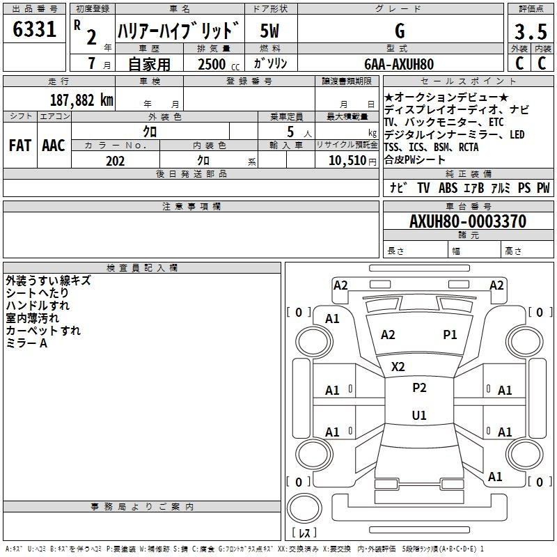Click the damage code legend at bottom
The width and height of the screenshot is (557, 557).
click(245, 549)
